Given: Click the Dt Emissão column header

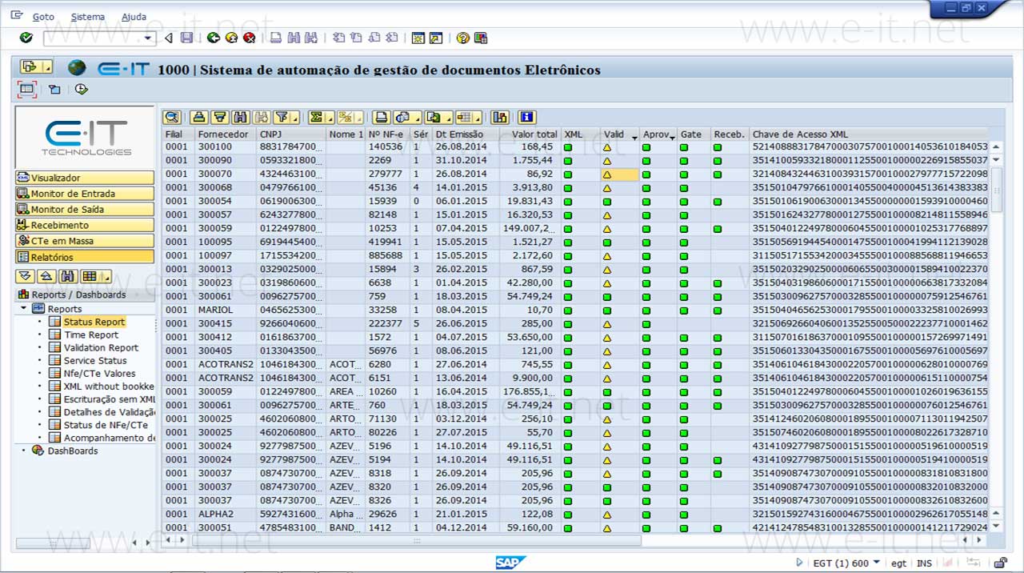Looking at the screenshot, I should [x=466, y=134].
